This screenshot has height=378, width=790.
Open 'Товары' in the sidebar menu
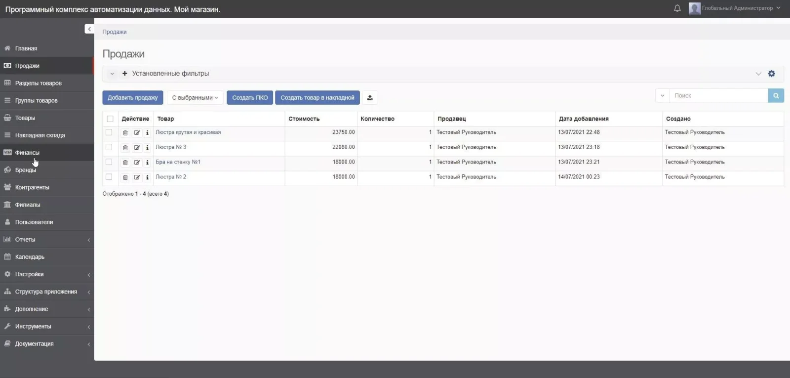25,118
